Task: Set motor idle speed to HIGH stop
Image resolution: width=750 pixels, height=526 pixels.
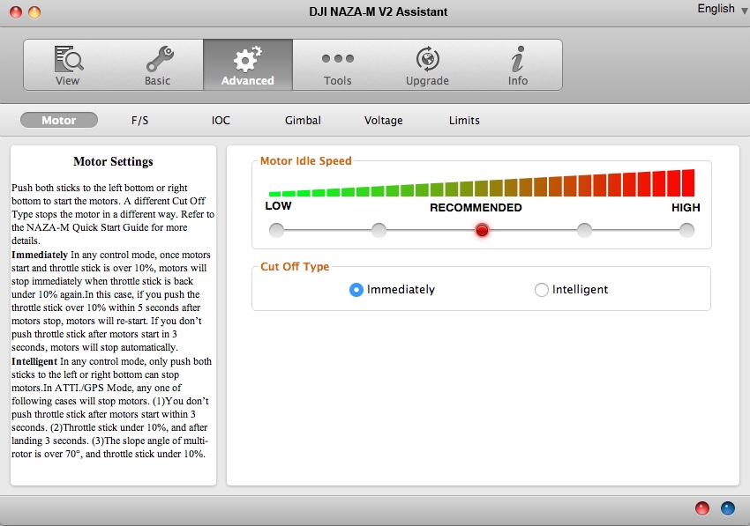Action: (686, 230)
